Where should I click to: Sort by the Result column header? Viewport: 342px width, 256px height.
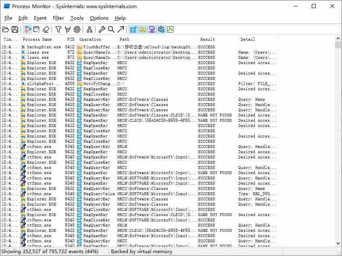click(218, 40)
